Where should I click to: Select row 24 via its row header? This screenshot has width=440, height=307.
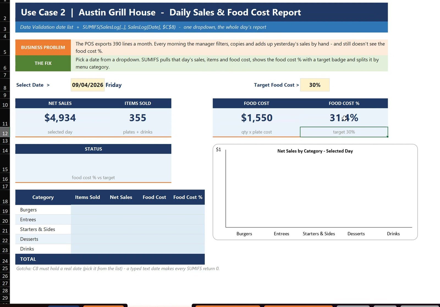tap(5, 259)
